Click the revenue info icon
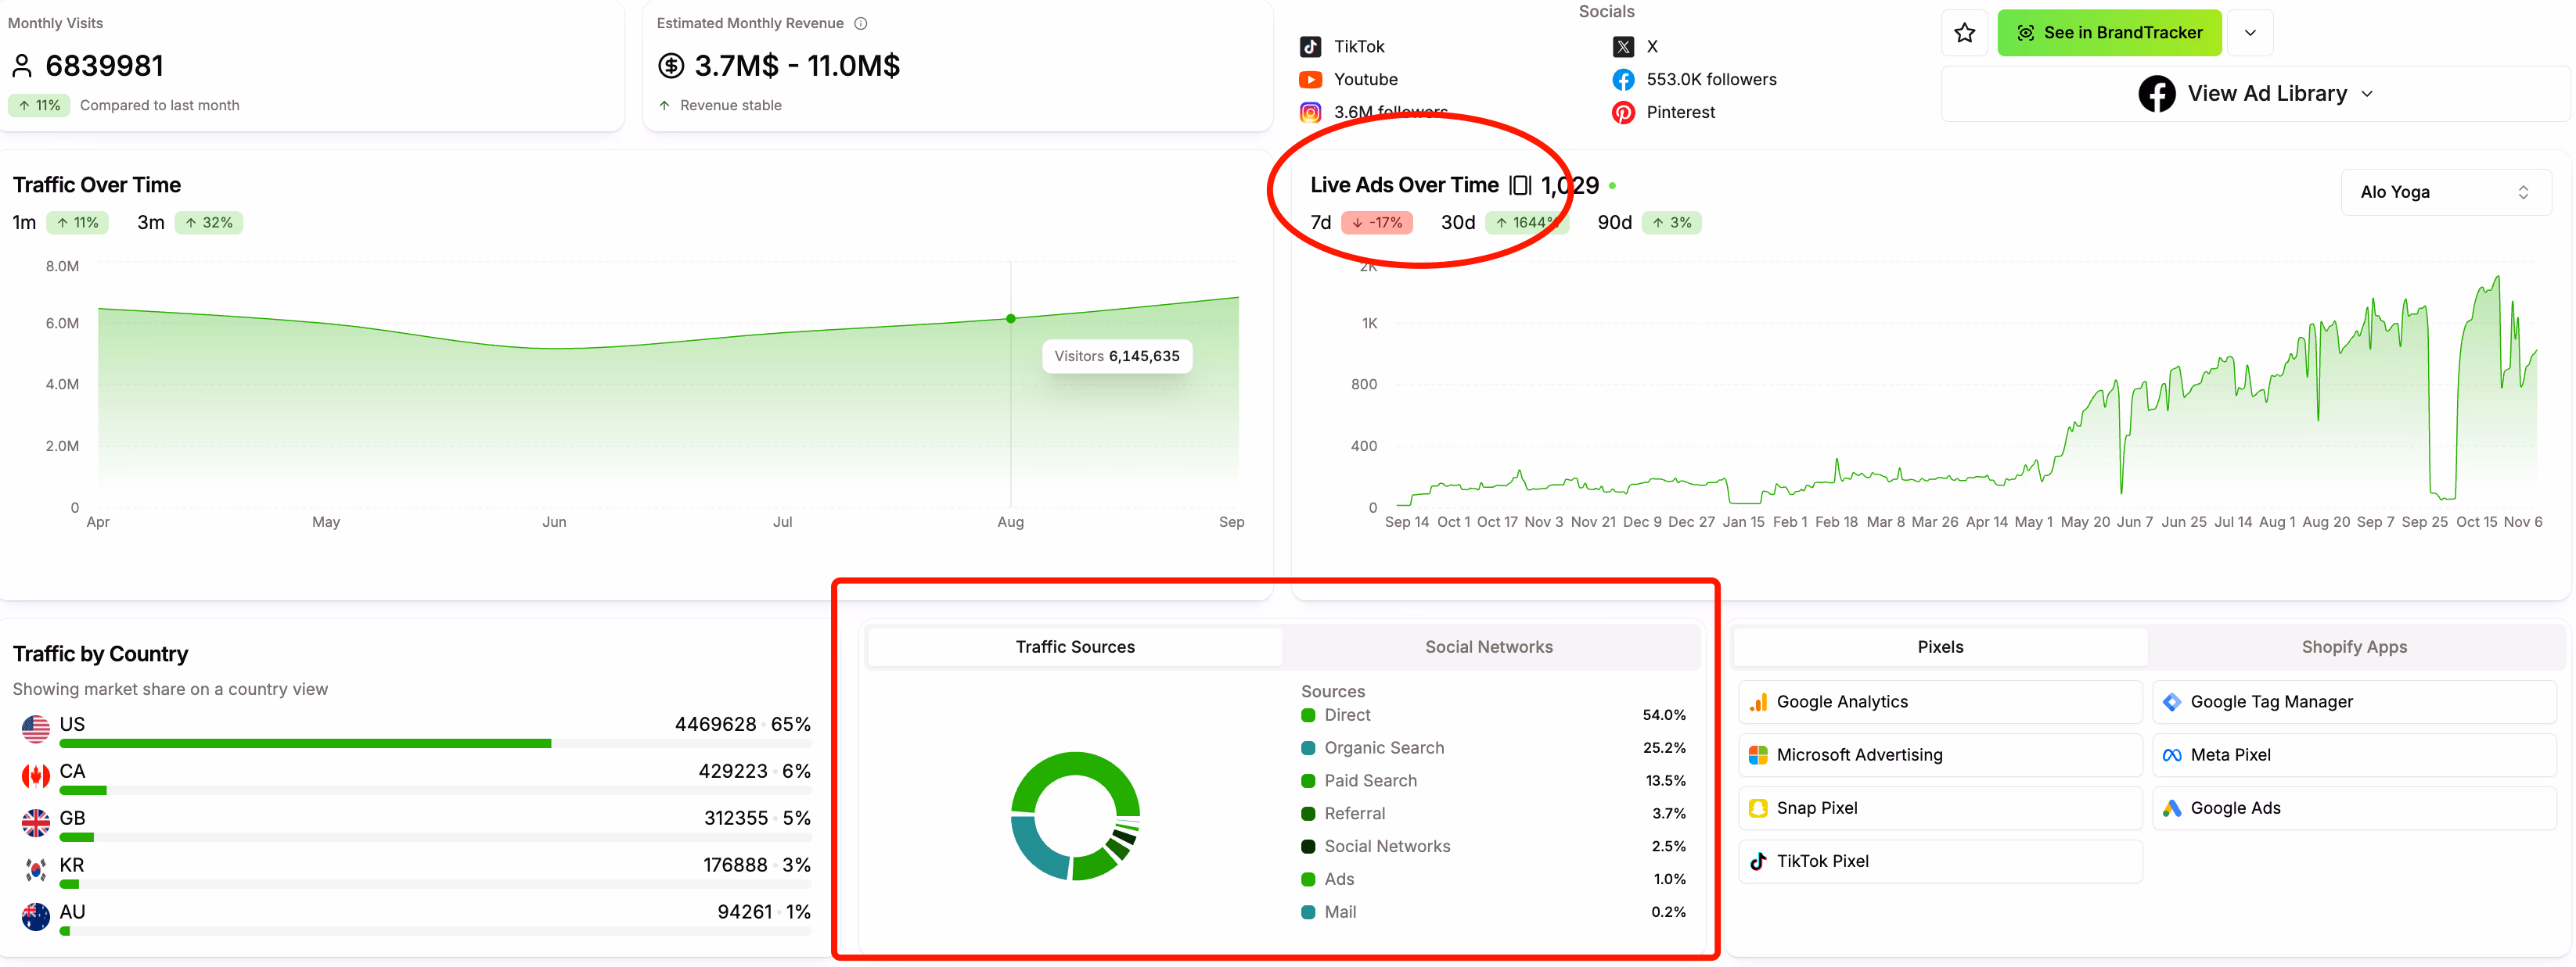Screen dimensions: 2576x967 (861, 23)
